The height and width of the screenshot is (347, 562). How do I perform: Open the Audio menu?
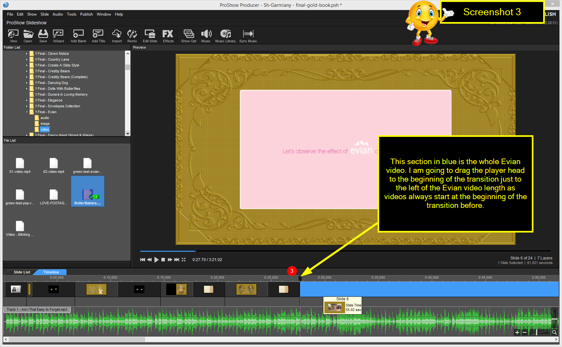[58, 14]
